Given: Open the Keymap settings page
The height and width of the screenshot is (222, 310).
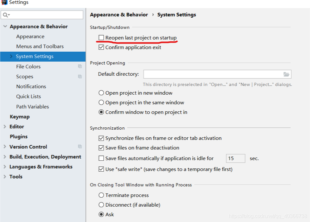Looking at the screenshot, I should [20, 117].
